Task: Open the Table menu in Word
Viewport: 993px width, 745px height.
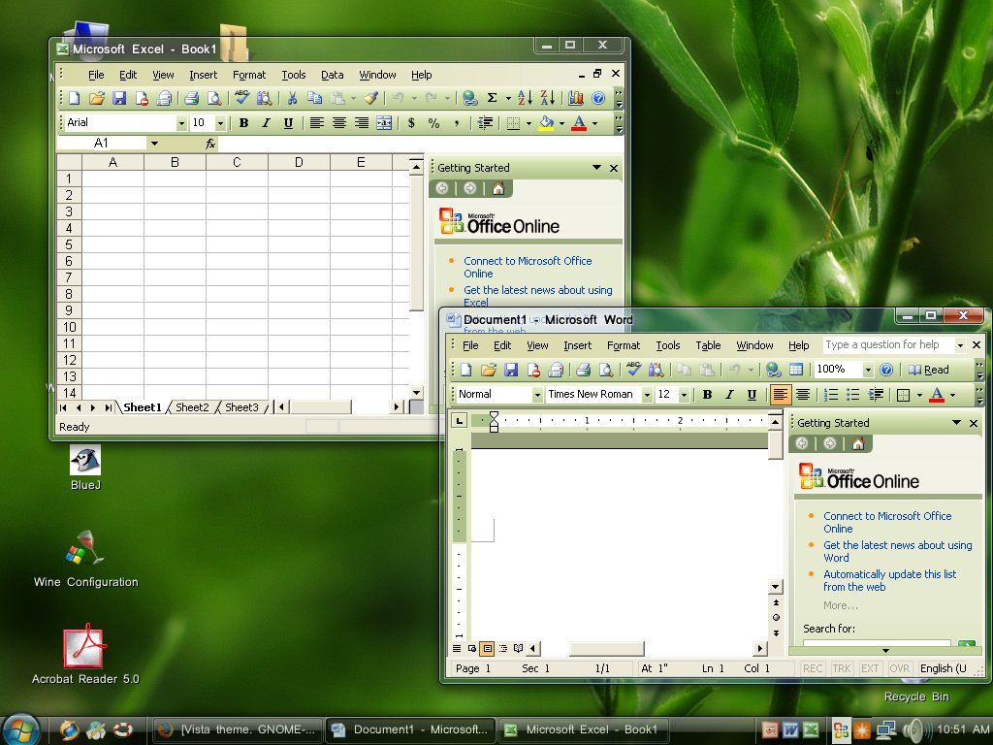Action: point(708,345)
